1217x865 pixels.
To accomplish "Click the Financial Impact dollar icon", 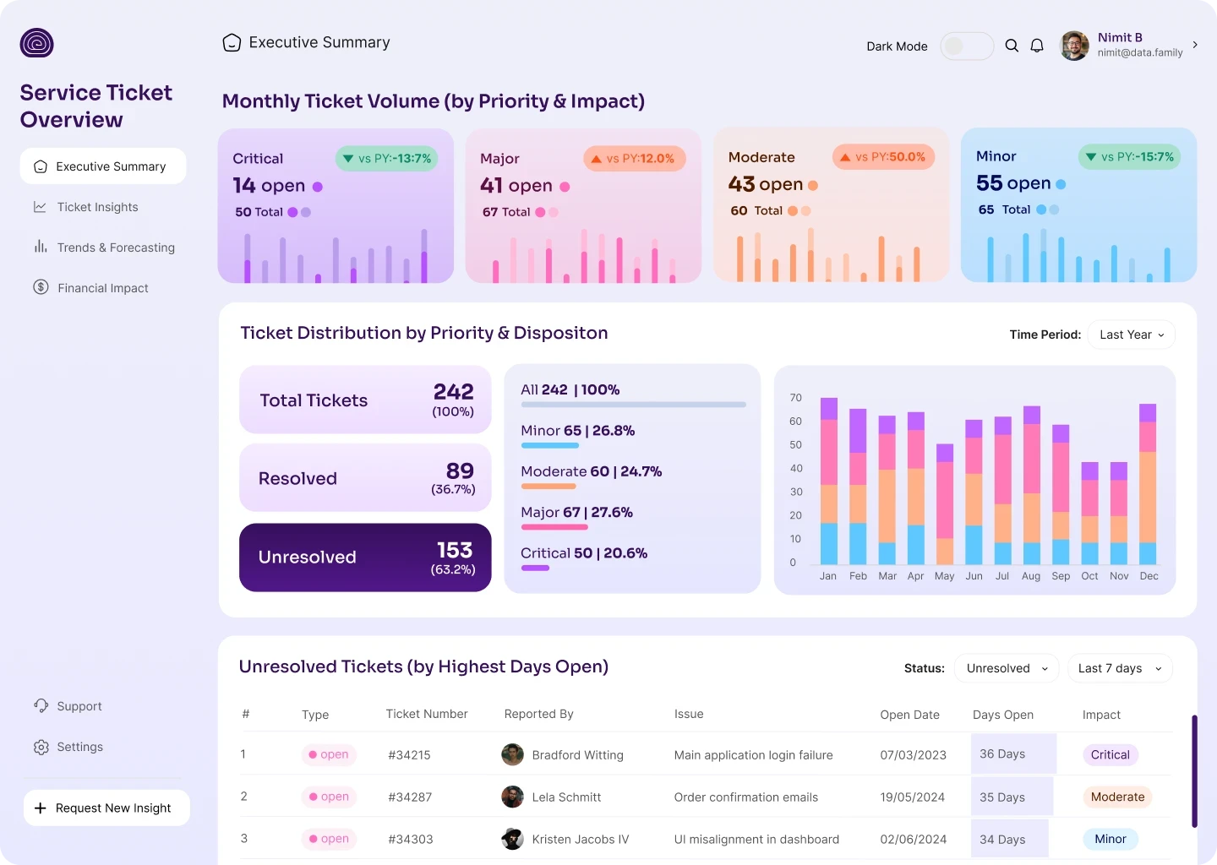I will click(x=41, y=287).
